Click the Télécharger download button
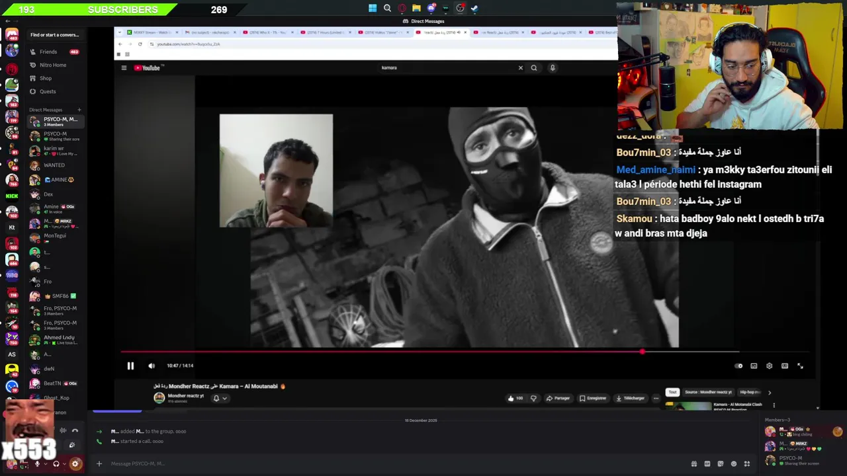847x476 pixels. click(x=631, y=398)
